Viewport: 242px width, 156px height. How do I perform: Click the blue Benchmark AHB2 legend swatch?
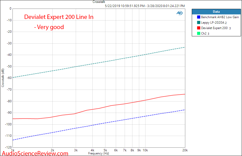(x=199, y=17)
